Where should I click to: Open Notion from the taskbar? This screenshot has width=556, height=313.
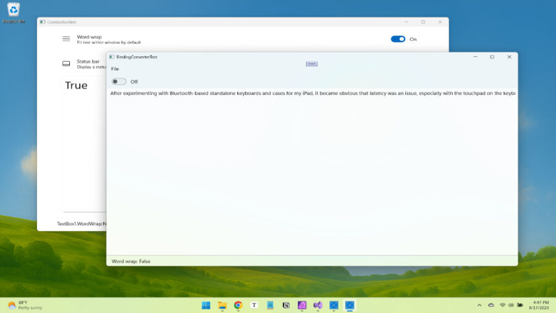pos(286,305)
